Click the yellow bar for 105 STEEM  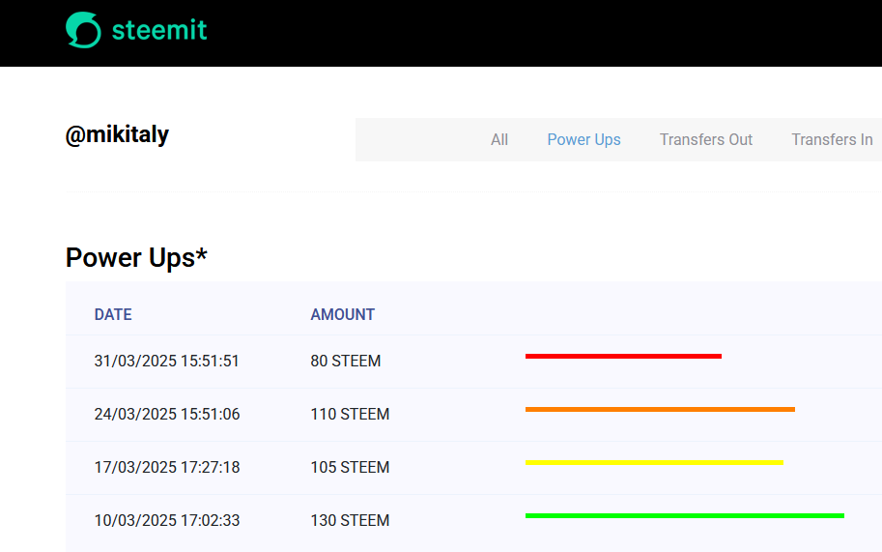pos(654,462)
